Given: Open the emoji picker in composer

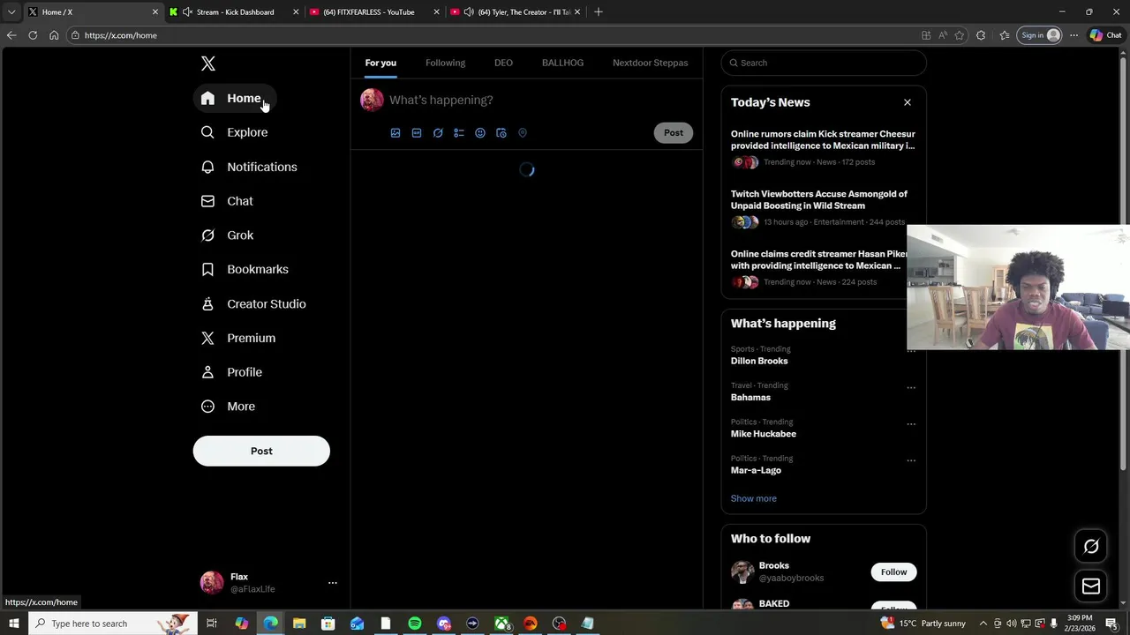Looking at the screenshot, I should (480, 133).
